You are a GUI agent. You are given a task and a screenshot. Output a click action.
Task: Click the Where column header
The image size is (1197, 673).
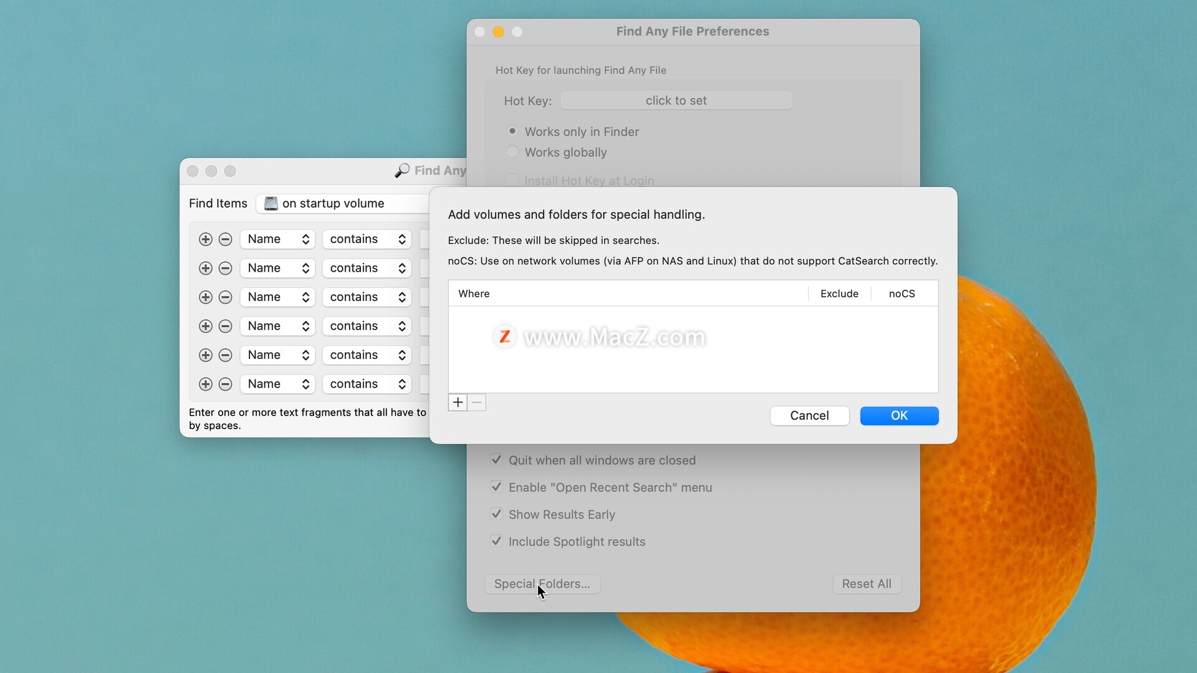628,294
